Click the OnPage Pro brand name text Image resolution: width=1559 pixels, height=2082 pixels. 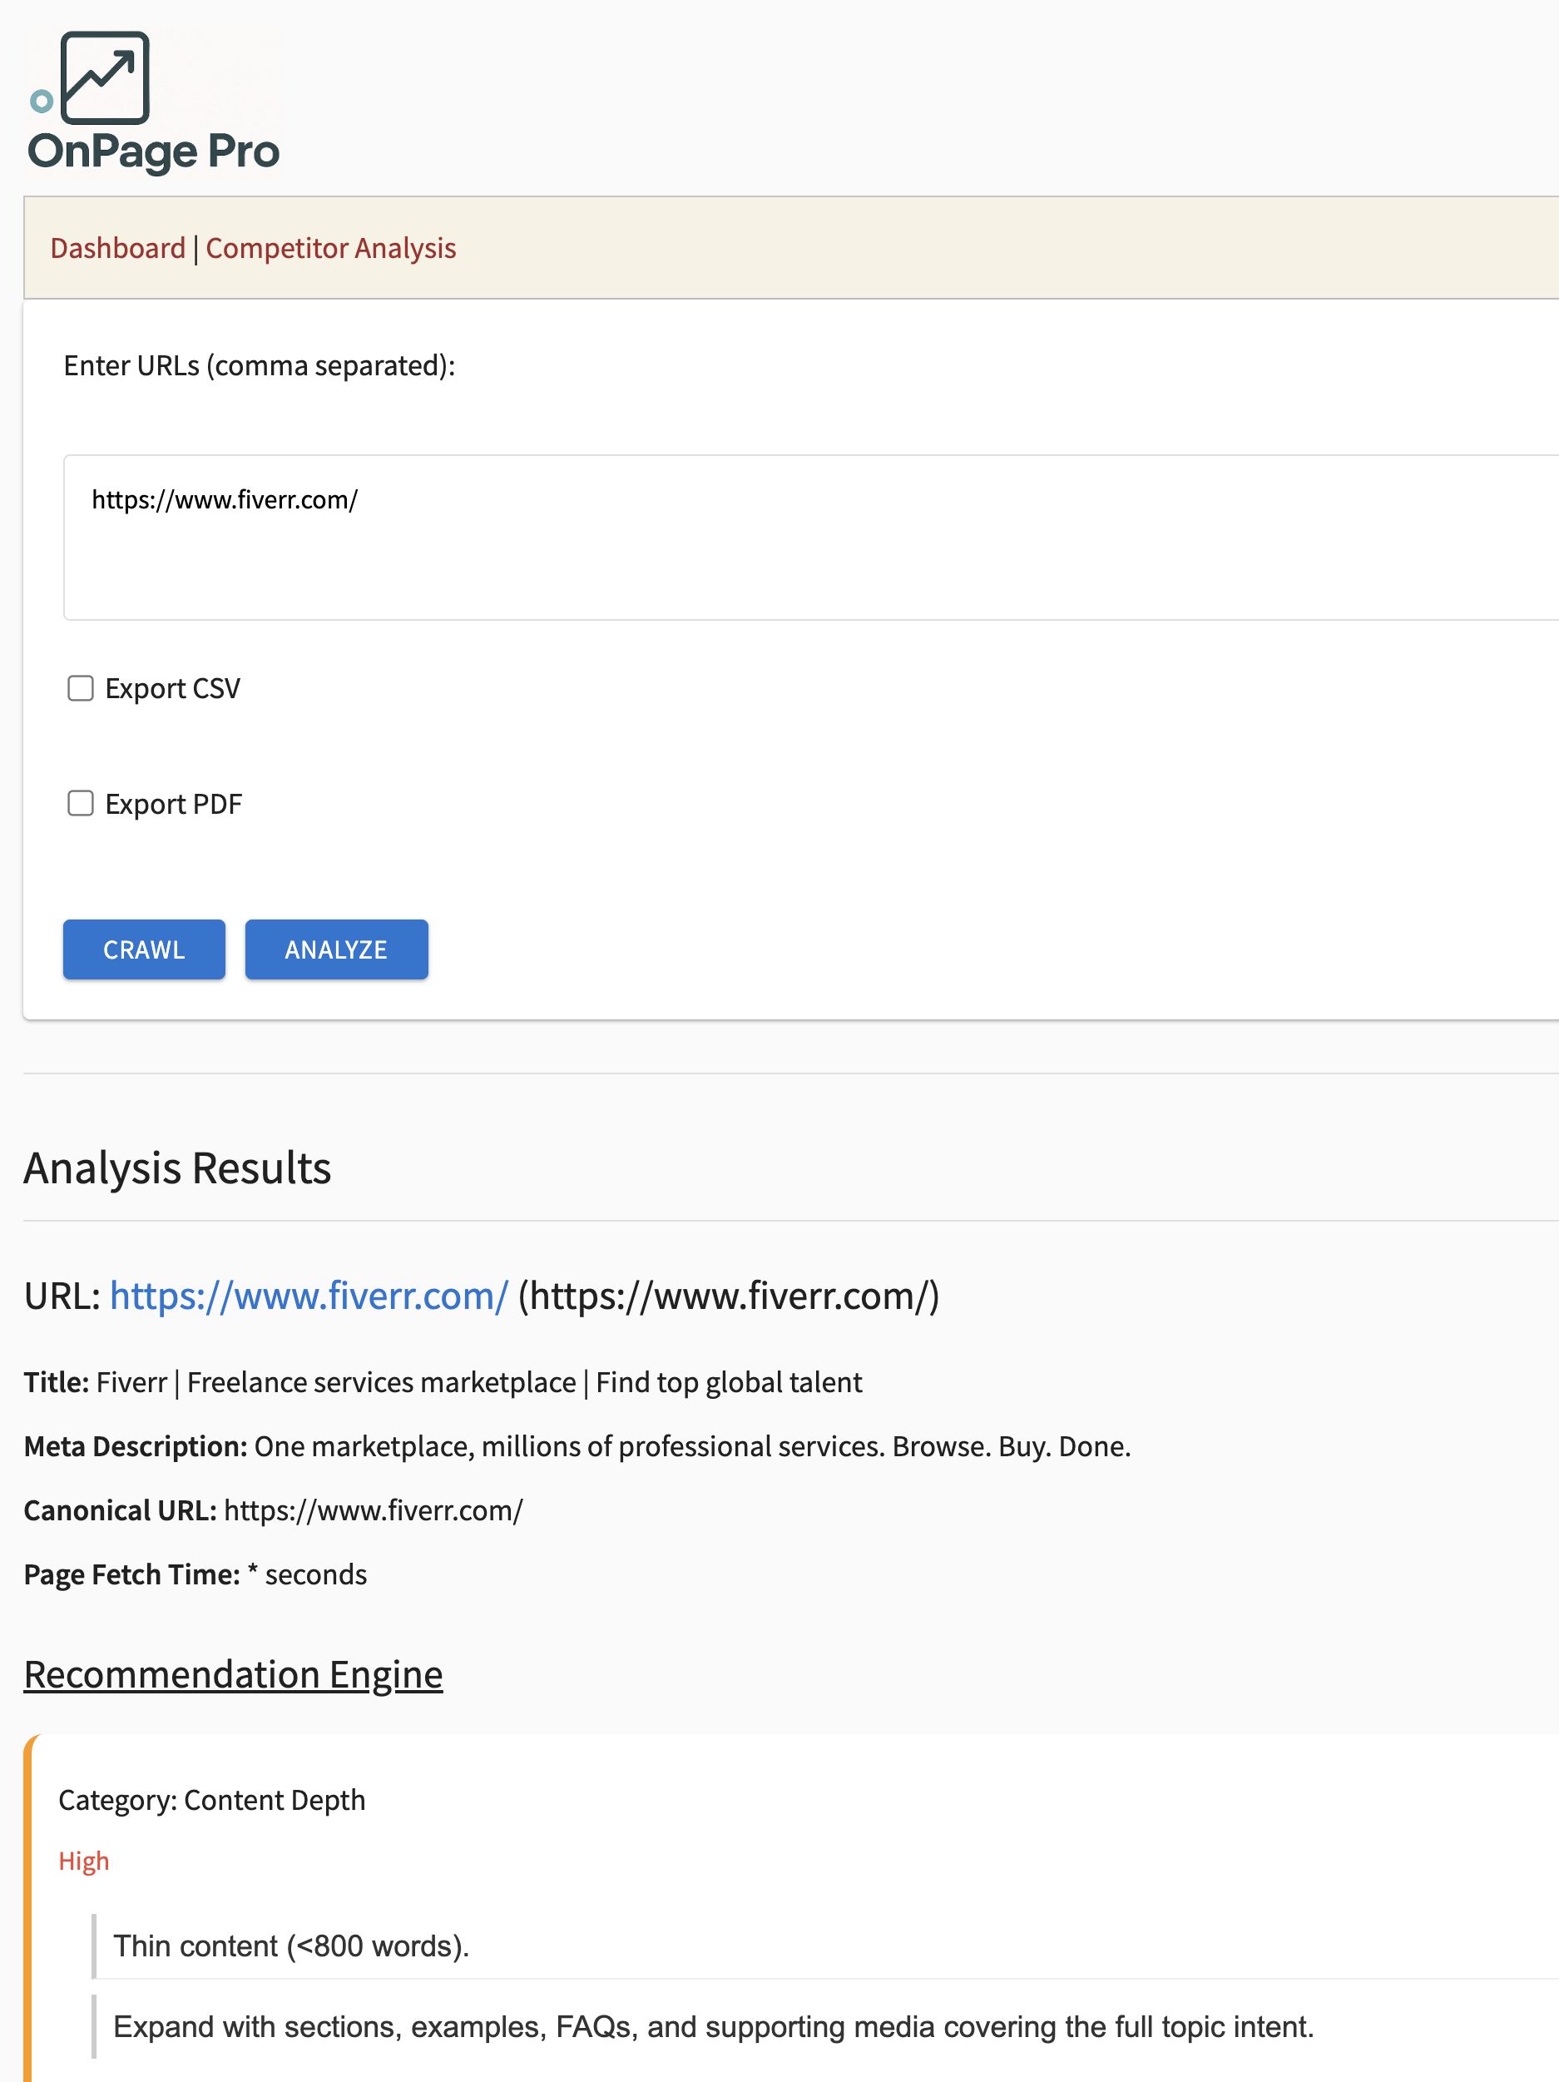(x=153, y=151)
